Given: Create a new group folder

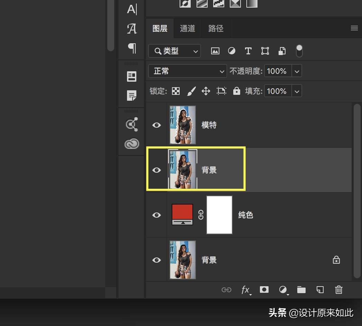Looking at the screenshot, I should [x=301, y=290].
